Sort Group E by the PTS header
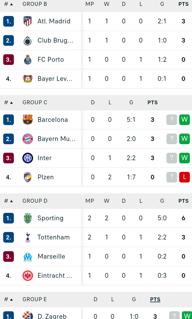The width and height of the screenshot is (192, 319). pyautogui.click(x=155, y=299)
